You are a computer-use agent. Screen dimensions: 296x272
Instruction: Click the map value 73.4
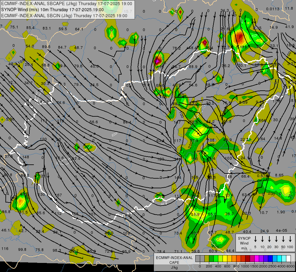point(178,233)
